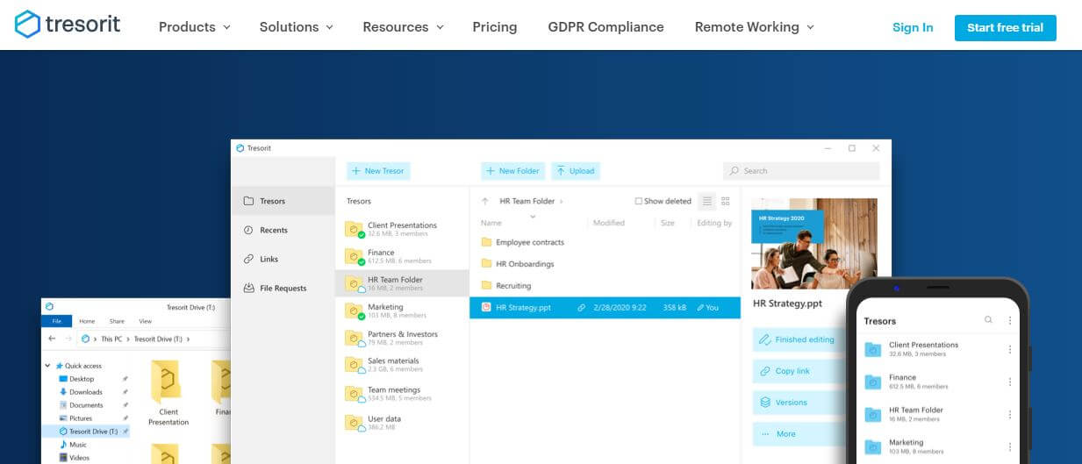Click the Sign In link
This screenshot has height=464, width=1082.
(x=913, y=27)
